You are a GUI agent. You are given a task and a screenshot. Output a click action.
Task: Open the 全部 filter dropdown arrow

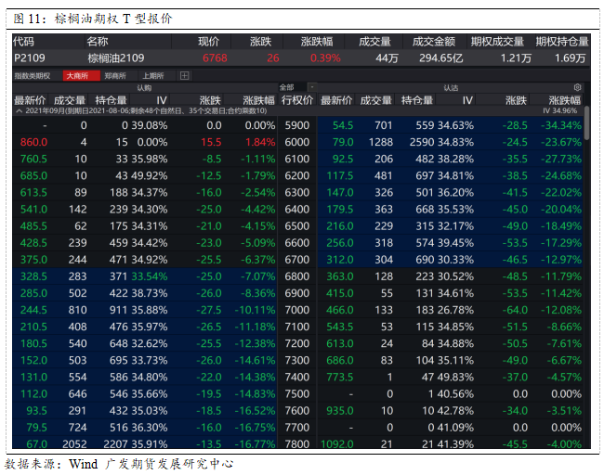[x=312, y=87]
